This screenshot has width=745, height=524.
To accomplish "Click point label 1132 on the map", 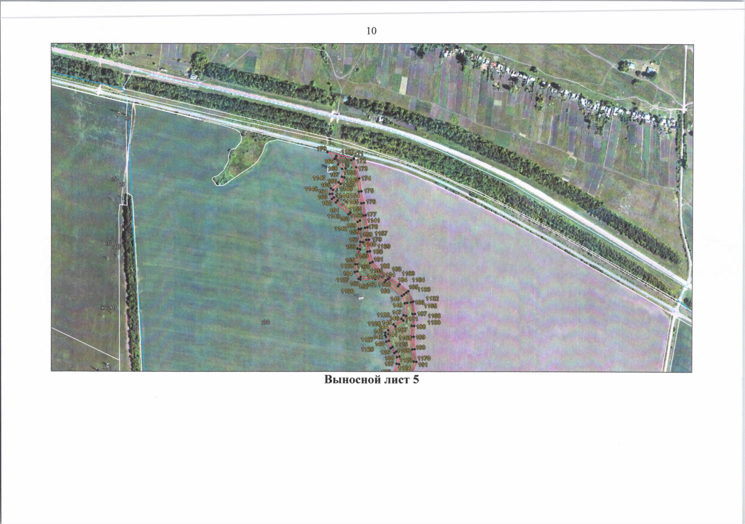I will [432, 299].
